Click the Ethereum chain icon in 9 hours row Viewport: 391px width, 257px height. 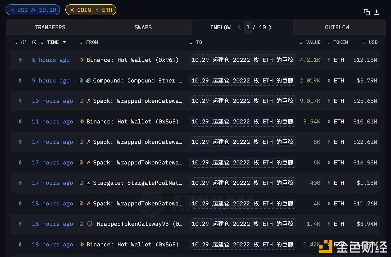pos(20,81)
